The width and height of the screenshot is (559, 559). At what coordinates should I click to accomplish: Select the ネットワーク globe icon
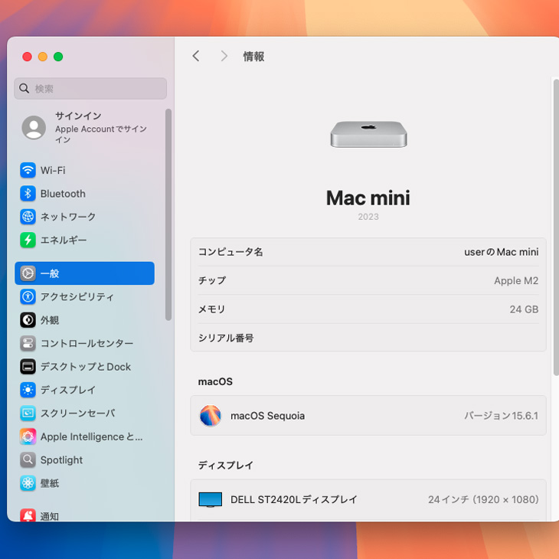tap(28, 217)
